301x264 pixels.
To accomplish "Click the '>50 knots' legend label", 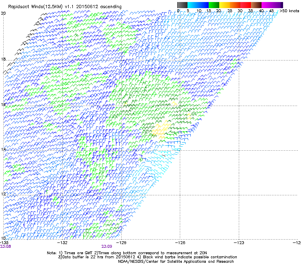I will click(x=289, y=11).
